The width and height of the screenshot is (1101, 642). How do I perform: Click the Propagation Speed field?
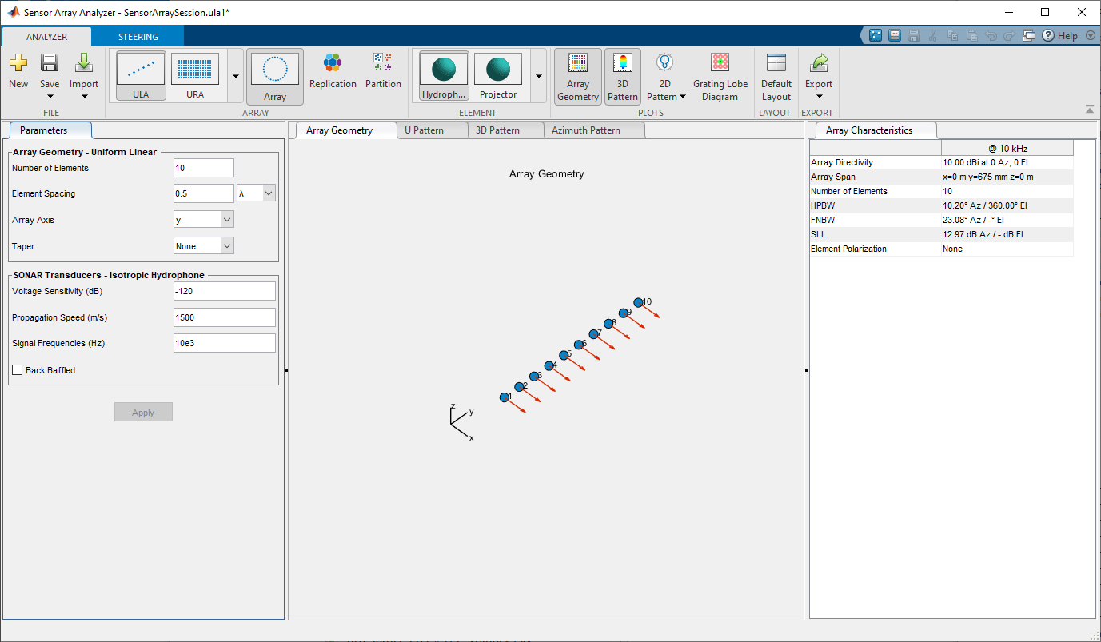tap(225, 317)
